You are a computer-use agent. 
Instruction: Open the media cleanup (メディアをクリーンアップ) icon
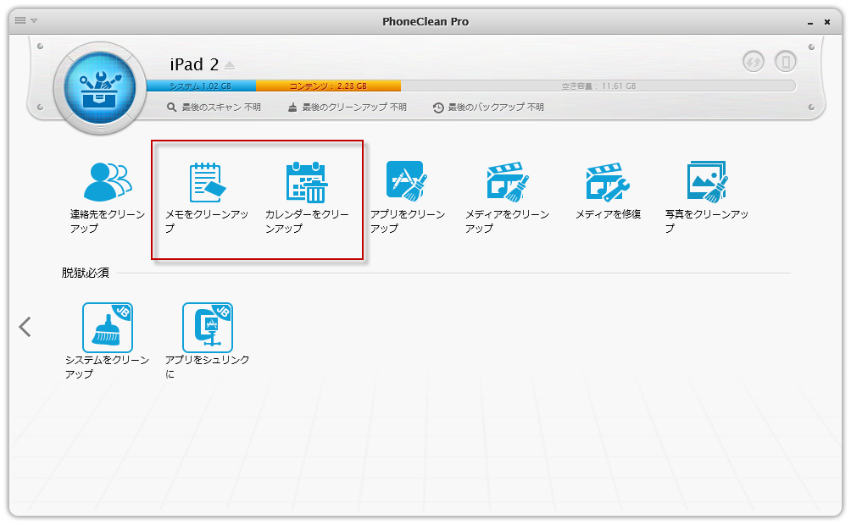click(508, 182)
